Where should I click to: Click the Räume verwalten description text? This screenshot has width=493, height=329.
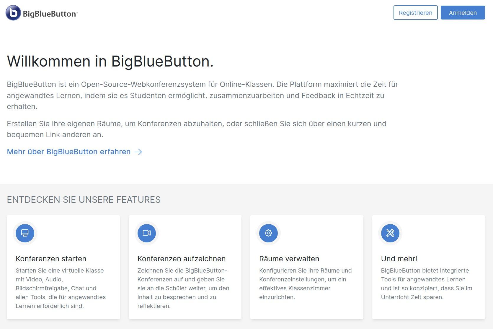306,284
